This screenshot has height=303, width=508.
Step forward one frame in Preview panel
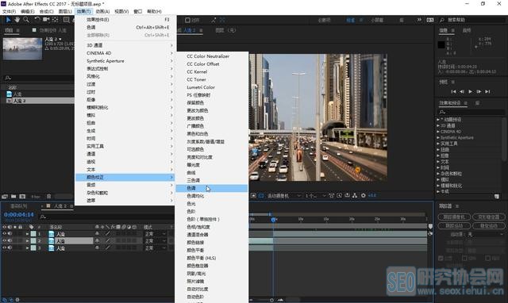(479, 91)
